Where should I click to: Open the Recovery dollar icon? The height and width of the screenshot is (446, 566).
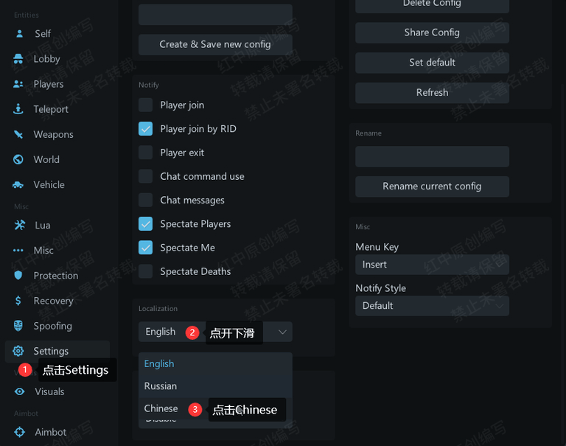18,301
